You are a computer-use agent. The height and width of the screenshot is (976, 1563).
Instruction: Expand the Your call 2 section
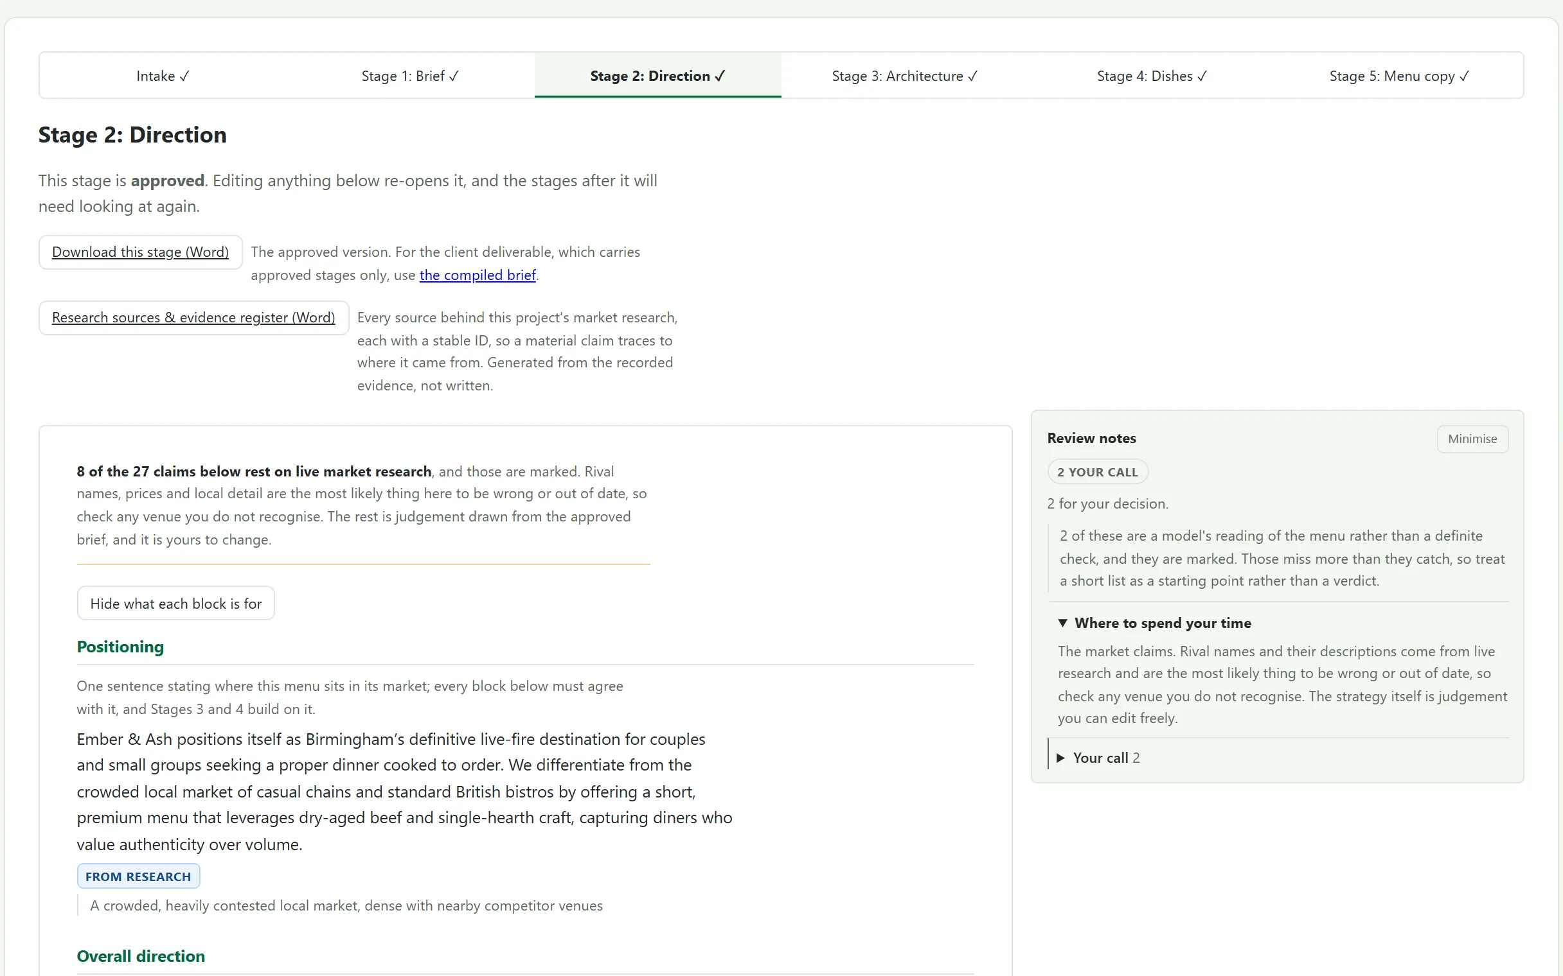pos(1098,758)
